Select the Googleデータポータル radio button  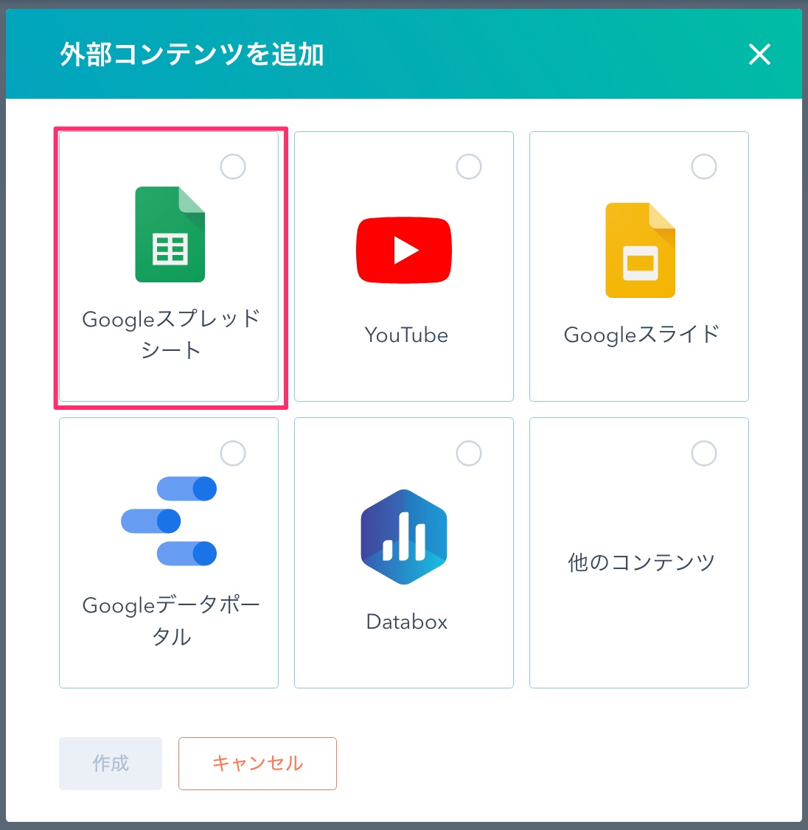tap(233, 453)
